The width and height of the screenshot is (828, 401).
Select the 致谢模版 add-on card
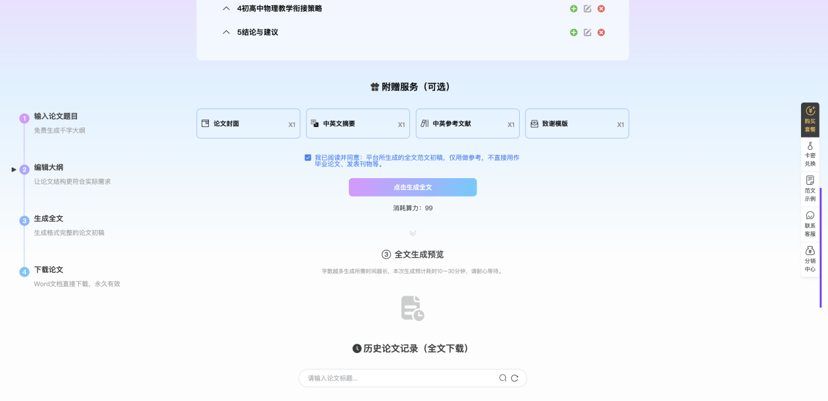tap(577, 124)
